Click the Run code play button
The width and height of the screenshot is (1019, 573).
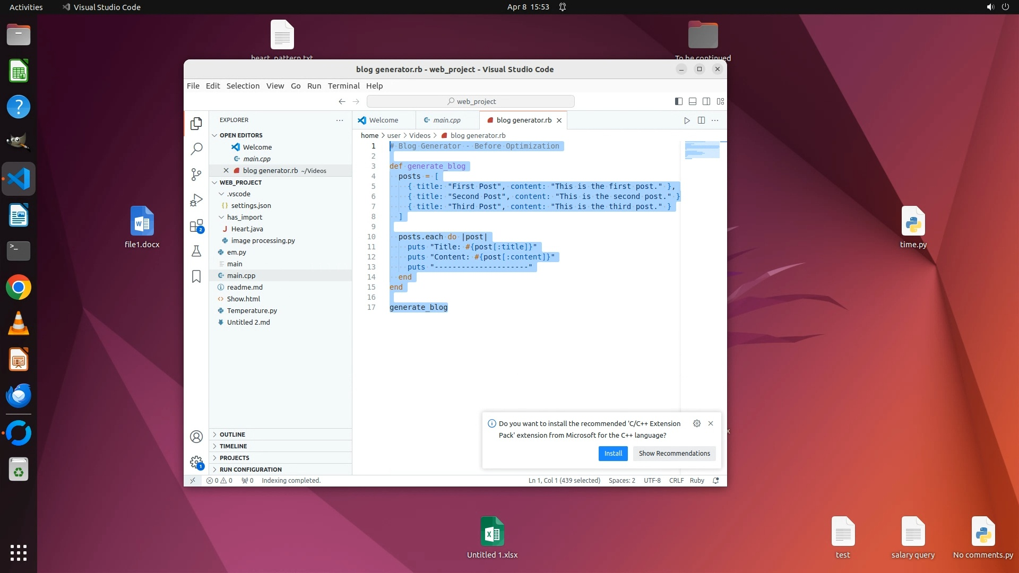(687, 120)
